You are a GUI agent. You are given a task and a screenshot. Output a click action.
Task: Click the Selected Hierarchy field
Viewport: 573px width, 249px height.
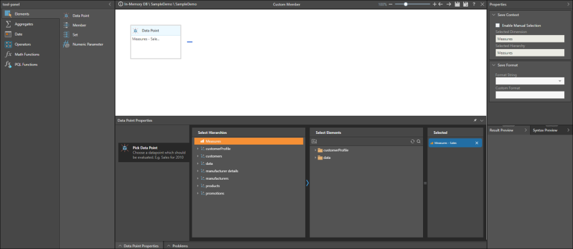coord(529,52)
